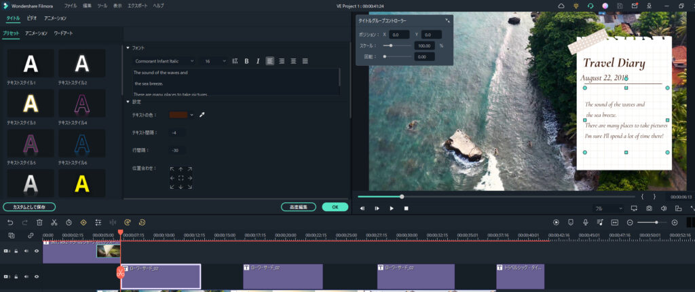Select first ローワーサード_02 clip on timeline

[x=160, y=276]
